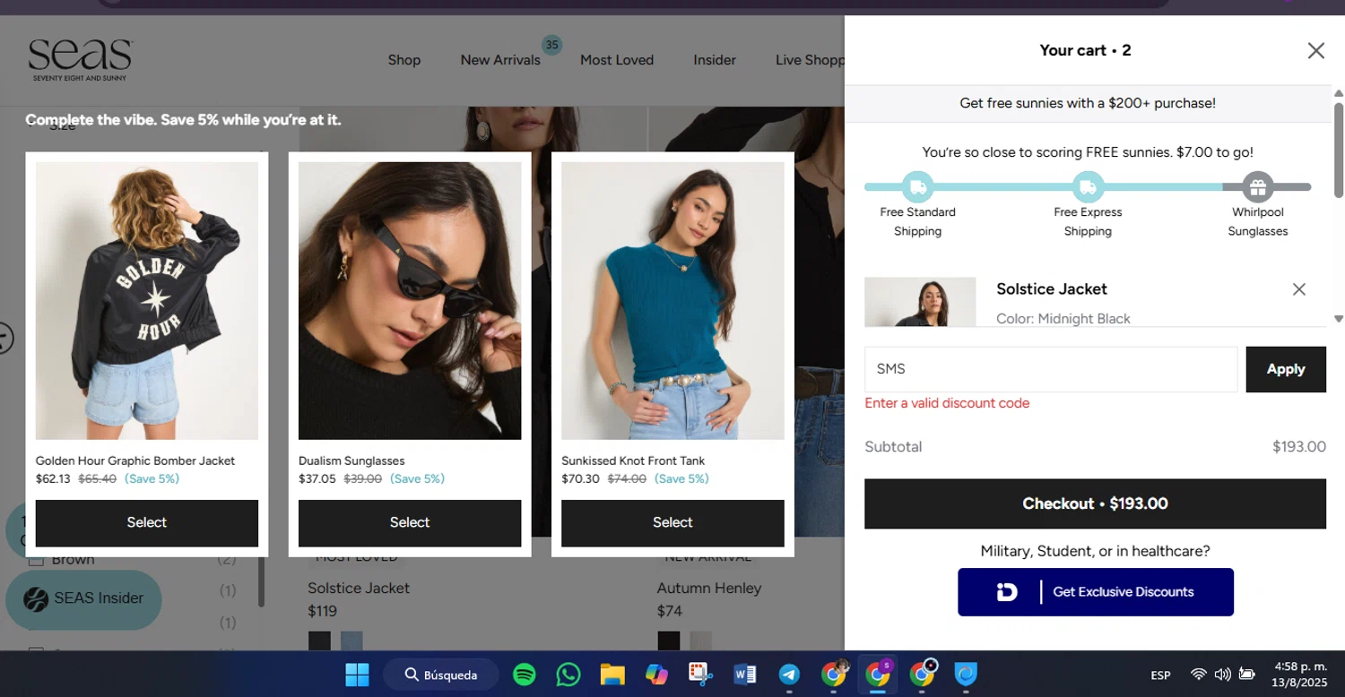Open Copilot from the taskbar

coord(656,675)
